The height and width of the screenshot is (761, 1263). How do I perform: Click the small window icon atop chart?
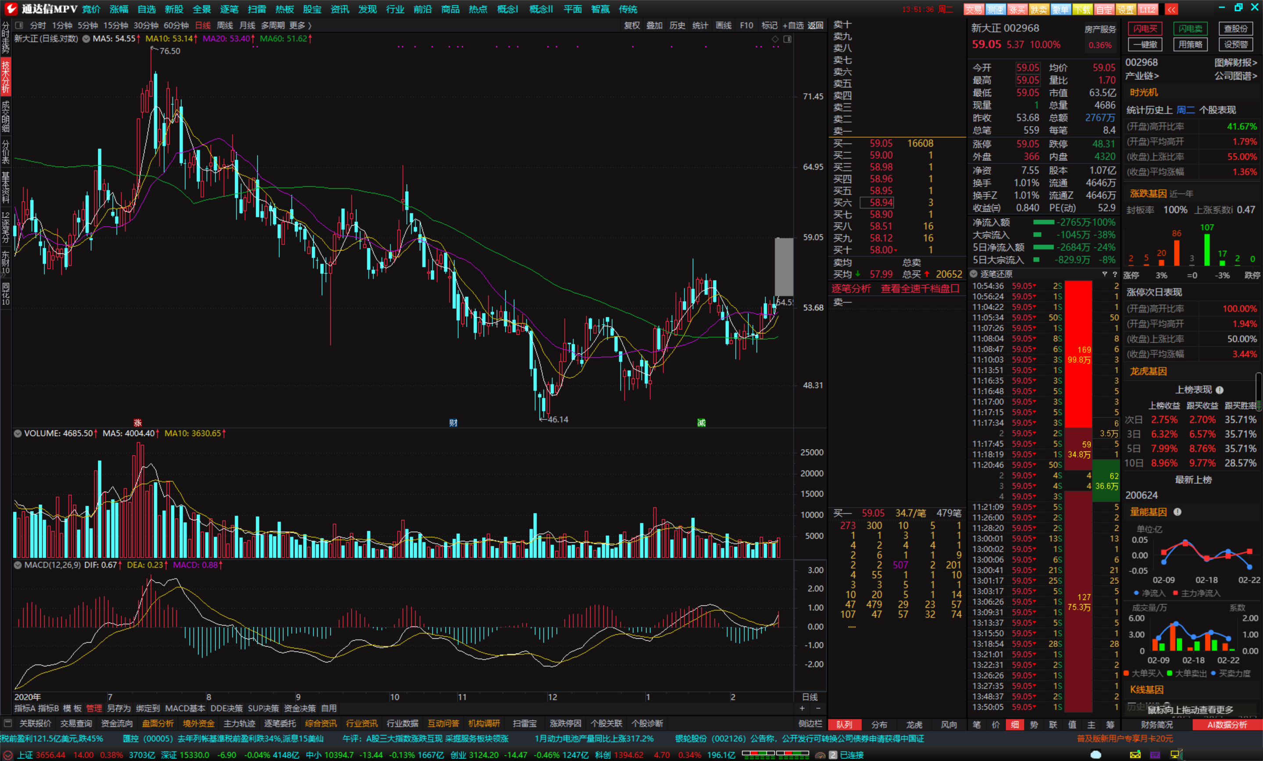pyautogui.click(x=787, y=39)
